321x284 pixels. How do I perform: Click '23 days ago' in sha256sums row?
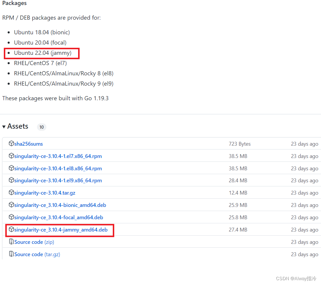point(305,144)
